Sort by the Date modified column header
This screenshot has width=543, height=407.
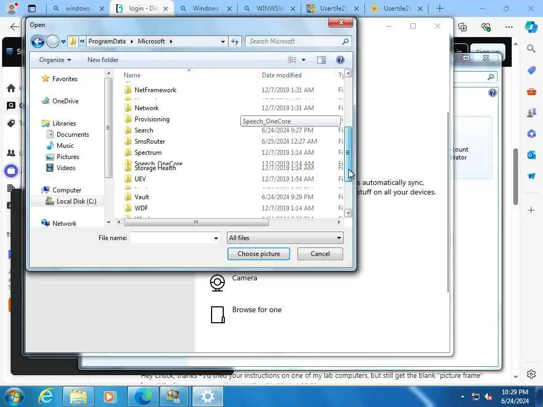pos(281,75)
